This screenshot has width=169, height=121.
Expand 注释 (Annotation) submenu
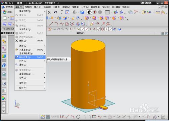click(30, 83)
